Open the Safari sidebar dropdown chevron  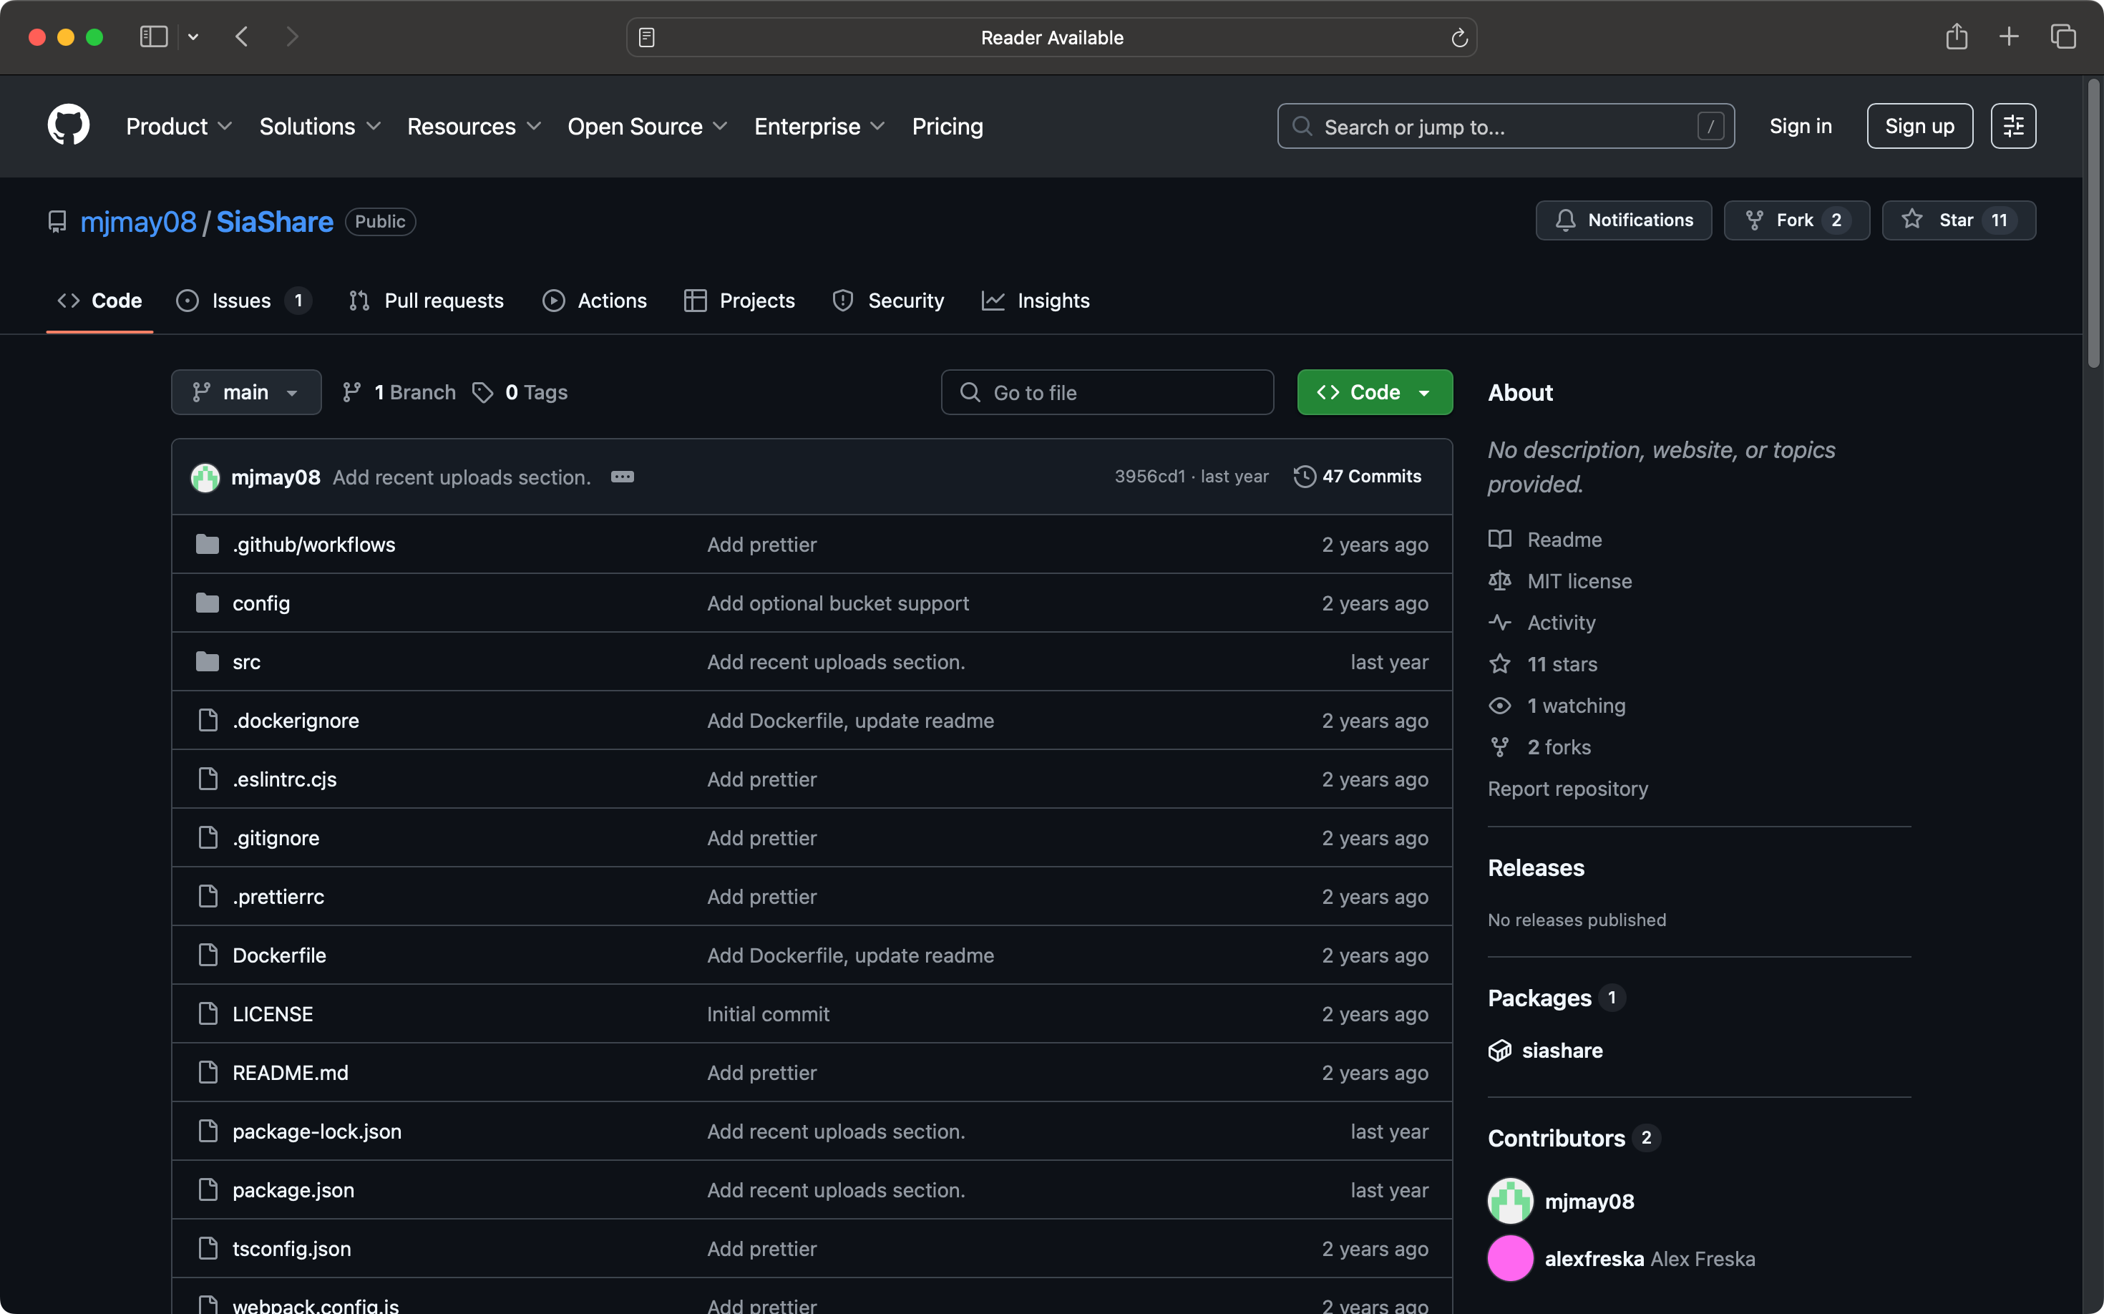tap(194, 36)
